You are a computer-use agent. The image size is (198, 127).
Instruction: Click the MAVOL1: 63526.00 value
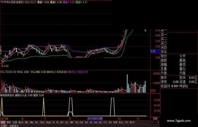tap(57, 72)
